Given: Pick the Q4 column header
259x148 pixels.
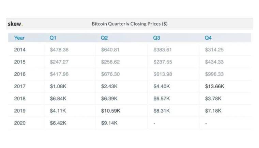Looking at the screenshot, I should [208, 38].
